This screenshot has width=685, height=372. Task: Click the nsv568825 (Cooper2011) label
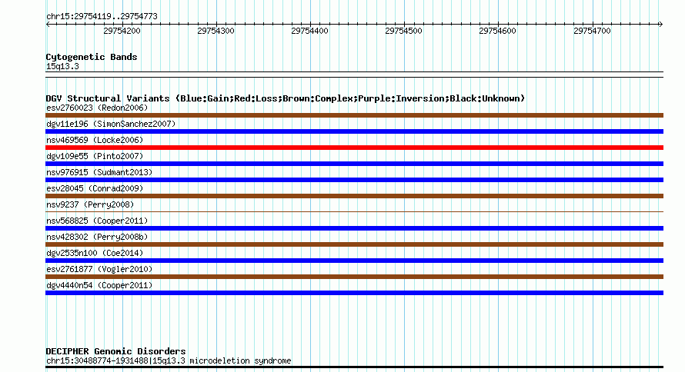tap(97, 221)
